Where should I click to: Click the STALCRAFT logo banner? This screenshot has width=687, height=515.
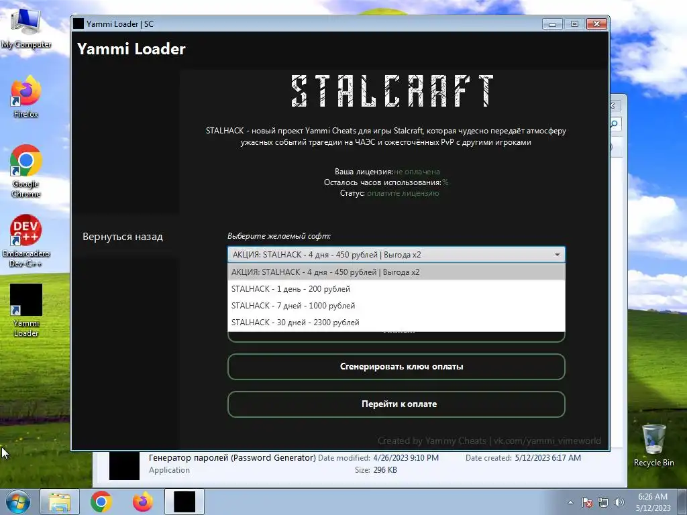[392, 91]
